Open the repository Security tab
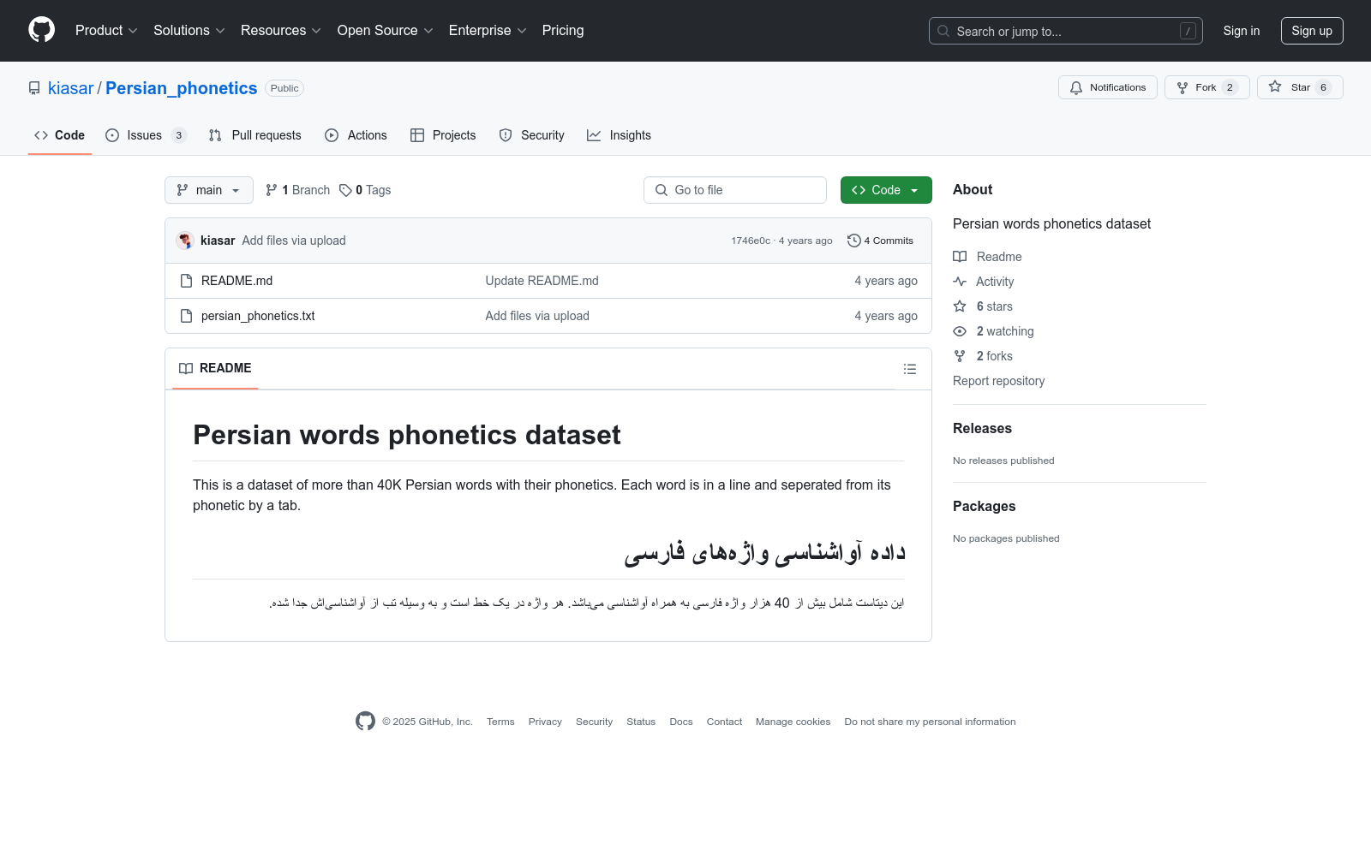Screen dimensions: 1371x856 click(532, 135)
